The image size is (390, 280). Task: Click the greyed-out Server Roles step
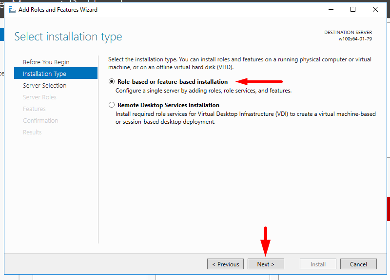point(39,97)
